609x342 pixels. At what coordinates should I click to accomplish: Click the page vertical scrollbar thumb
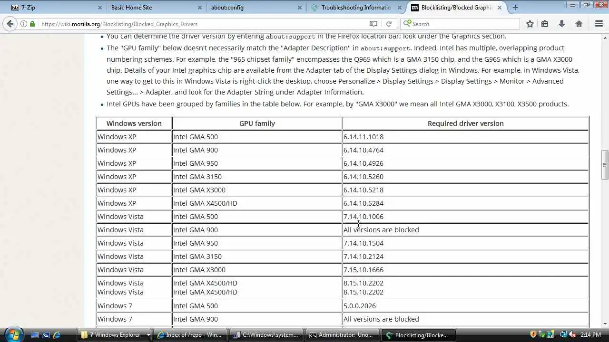(605, 165)
